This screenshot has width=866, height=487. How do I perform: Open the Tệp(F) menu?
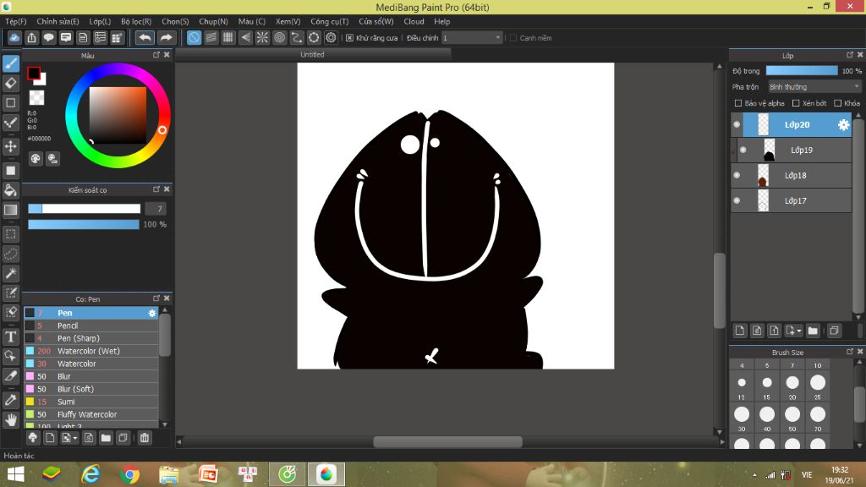click(16, 21)
